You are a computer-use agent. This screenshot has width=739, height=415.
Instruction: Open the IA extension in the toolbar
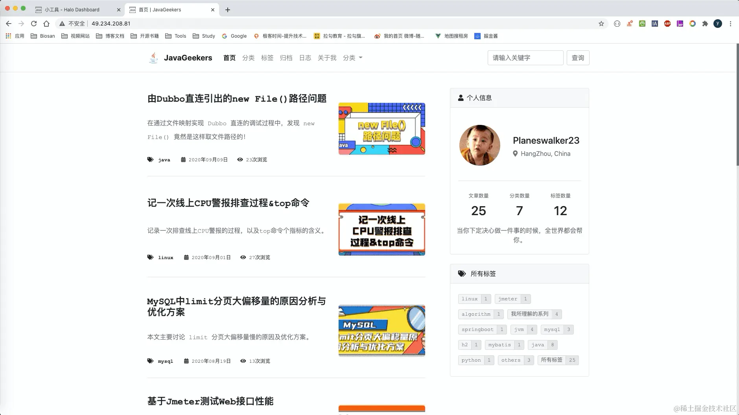(x=654, y=24)
